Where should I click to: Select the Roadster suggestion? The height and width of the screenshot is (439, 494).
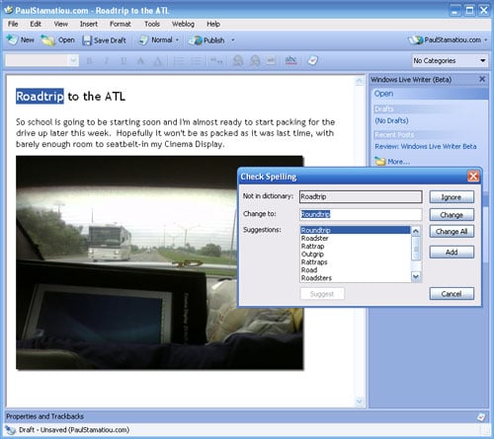(356, 238)
